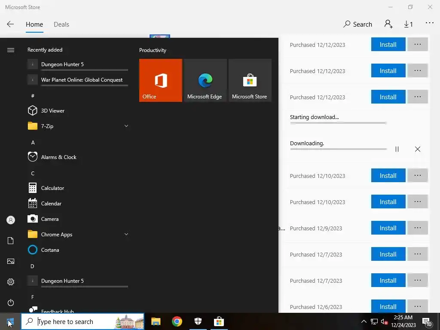Open the Store's See more ellipsis menu
The height and width of the screenshot is (330, 440).
(430, 23)
